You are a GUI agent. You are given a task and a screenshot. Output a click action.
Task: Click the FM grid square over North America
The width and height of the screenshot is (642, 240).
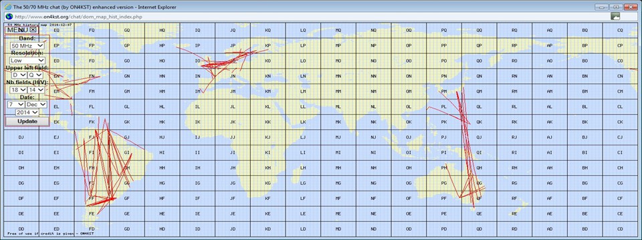(92, 91)
